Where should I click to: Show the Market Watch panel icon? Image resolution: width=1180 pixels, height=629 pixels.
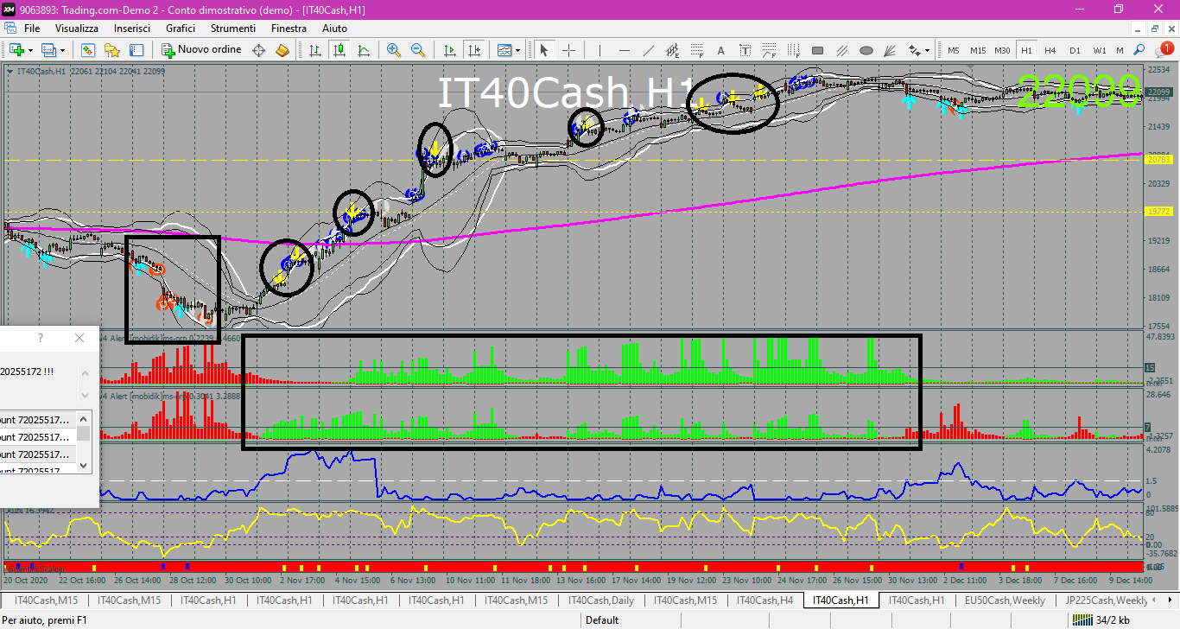coord(88,50)
